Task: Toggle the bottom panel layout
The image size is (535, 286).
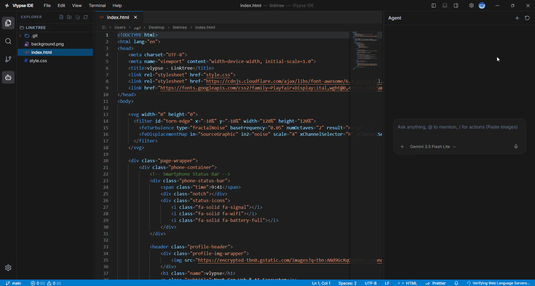Action: pos(445,6)
